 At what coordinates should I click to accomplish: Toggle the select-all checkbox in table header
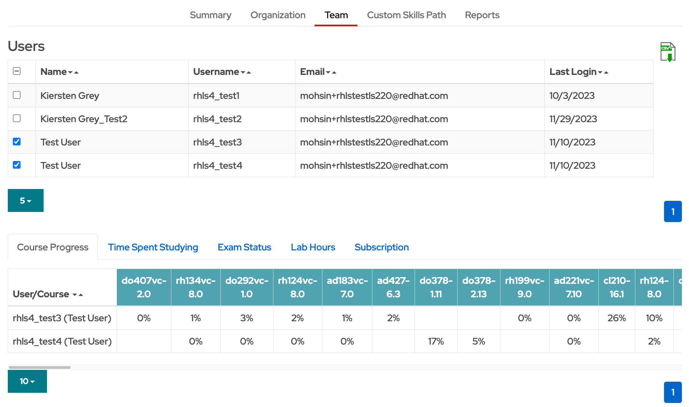point(17,71)
